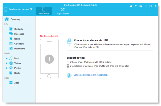Image resolution: width=161 pixels, height=106 pixels.
Task: Minimize the Coolmuster window
Action: (146, 6)
